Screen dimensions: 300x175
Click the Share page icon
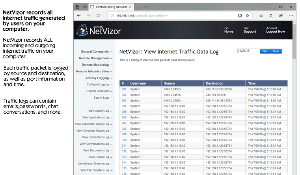[281, 16]
